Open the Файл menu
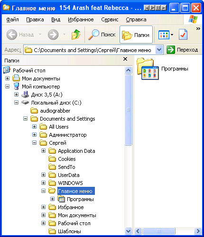Screen dimensions: 204x237 (12, 19)
